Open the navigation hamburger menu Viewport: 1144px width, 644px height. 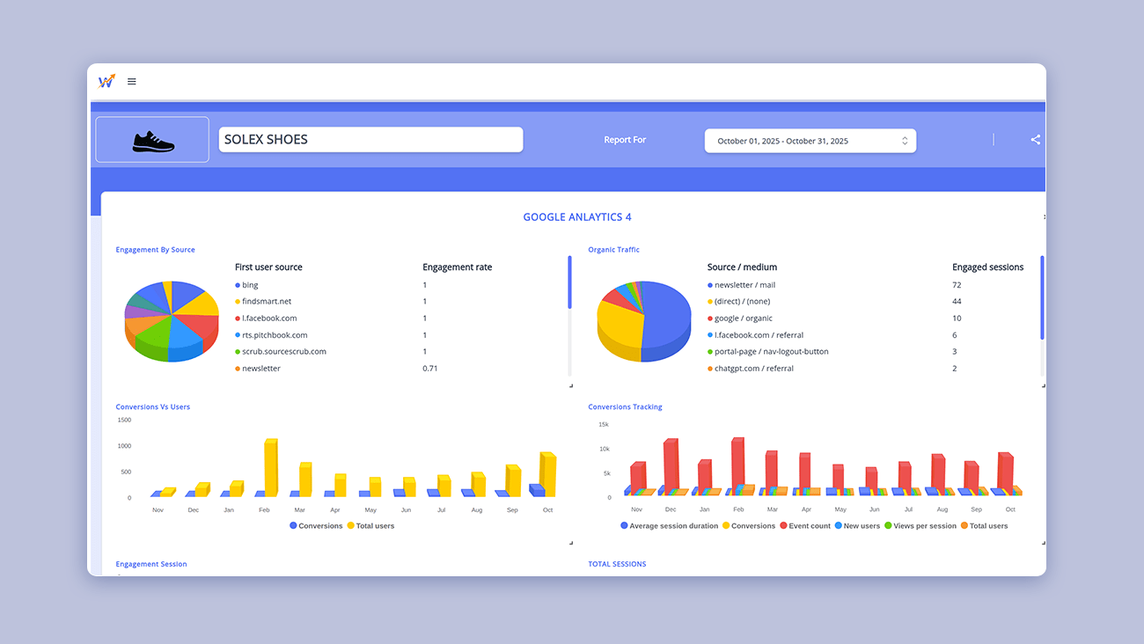pyautogui.click(x=132, y=81)
